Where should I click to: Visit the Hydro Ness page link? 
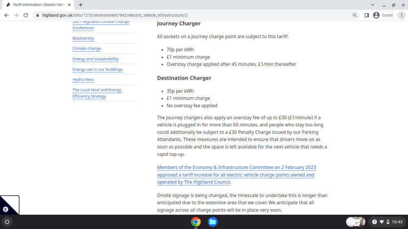(x=83, y=79)
